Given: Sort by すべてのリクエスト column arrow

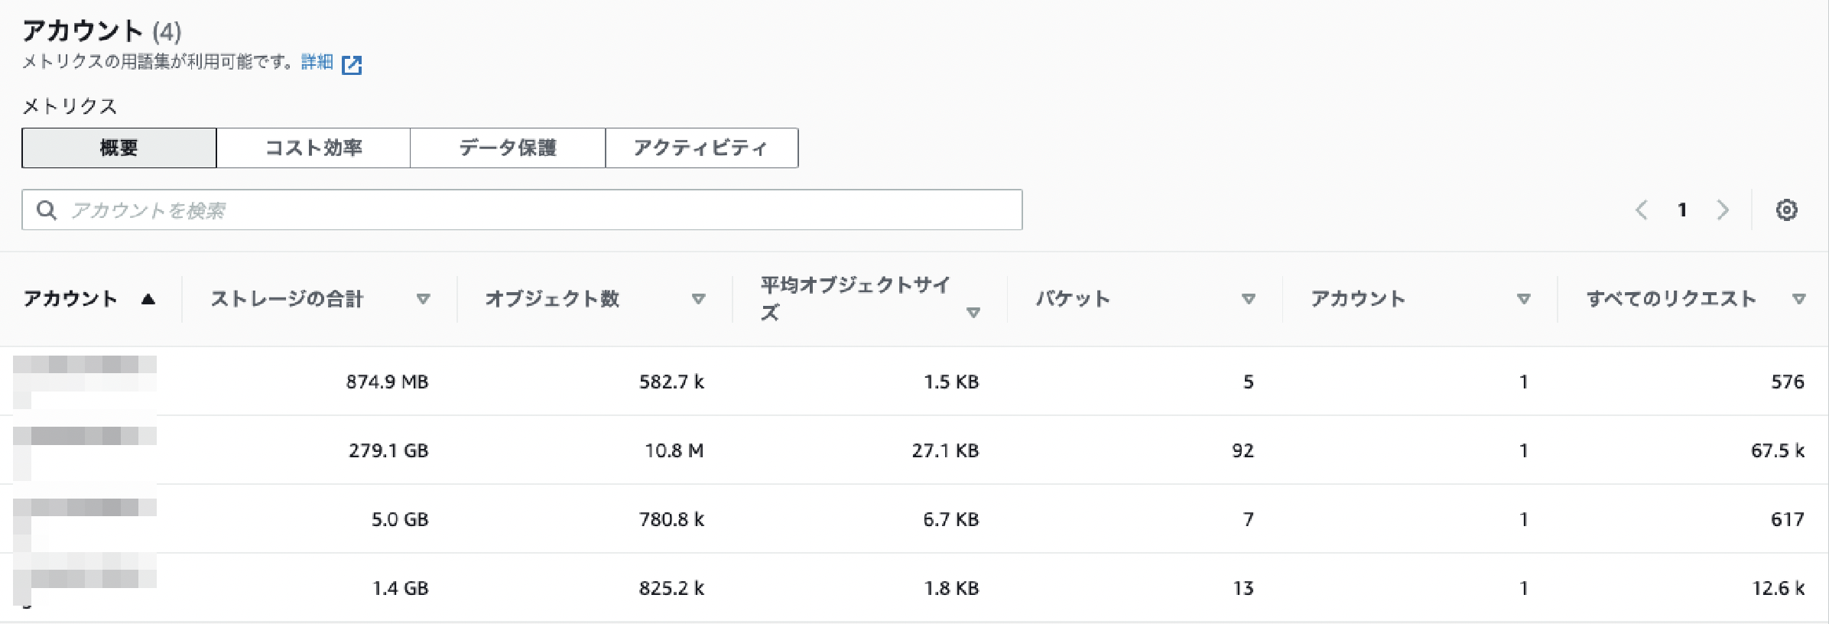Looking at the screenshot, I should [x=1799, y=299].
